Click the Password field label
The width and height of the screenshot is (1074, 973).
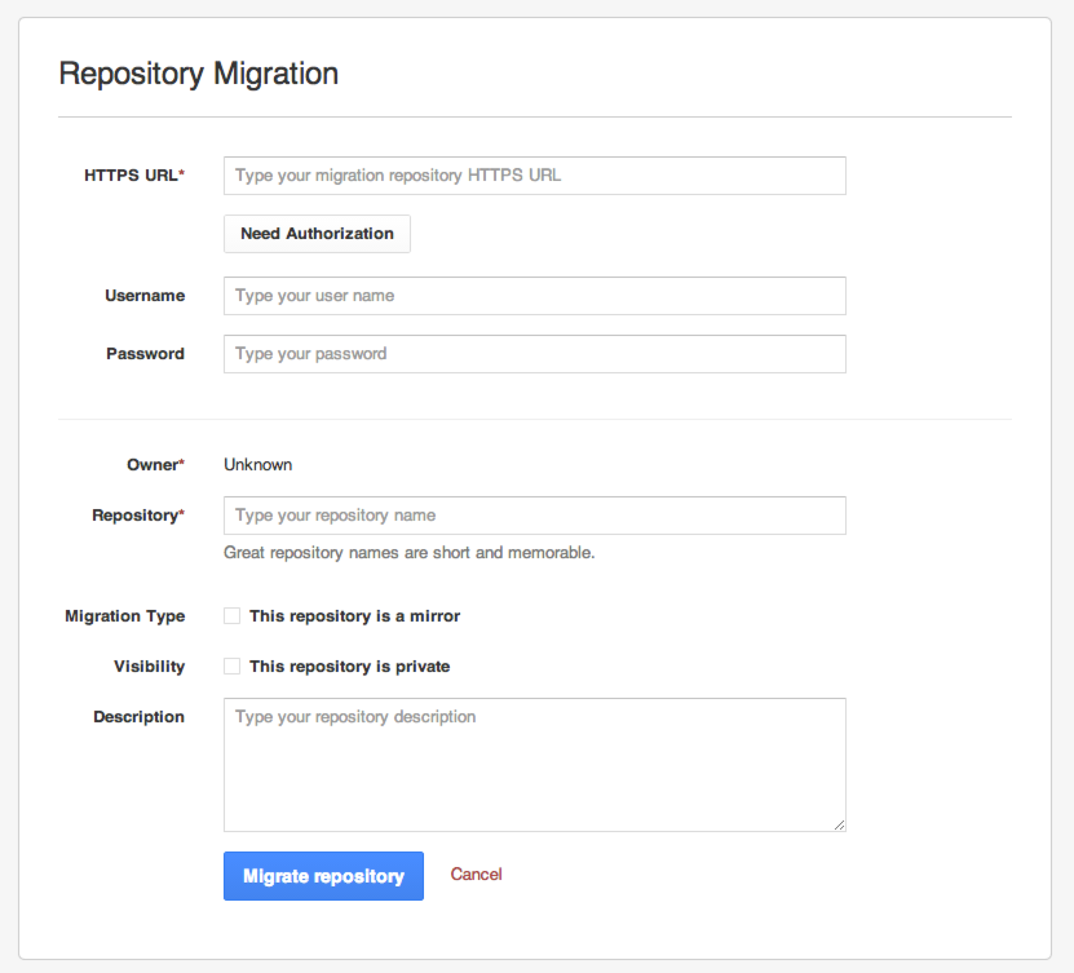145,353
